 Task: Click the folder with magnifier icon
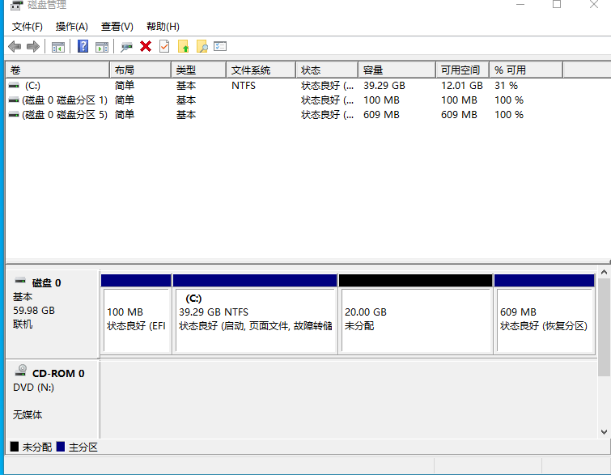(202, 47)
